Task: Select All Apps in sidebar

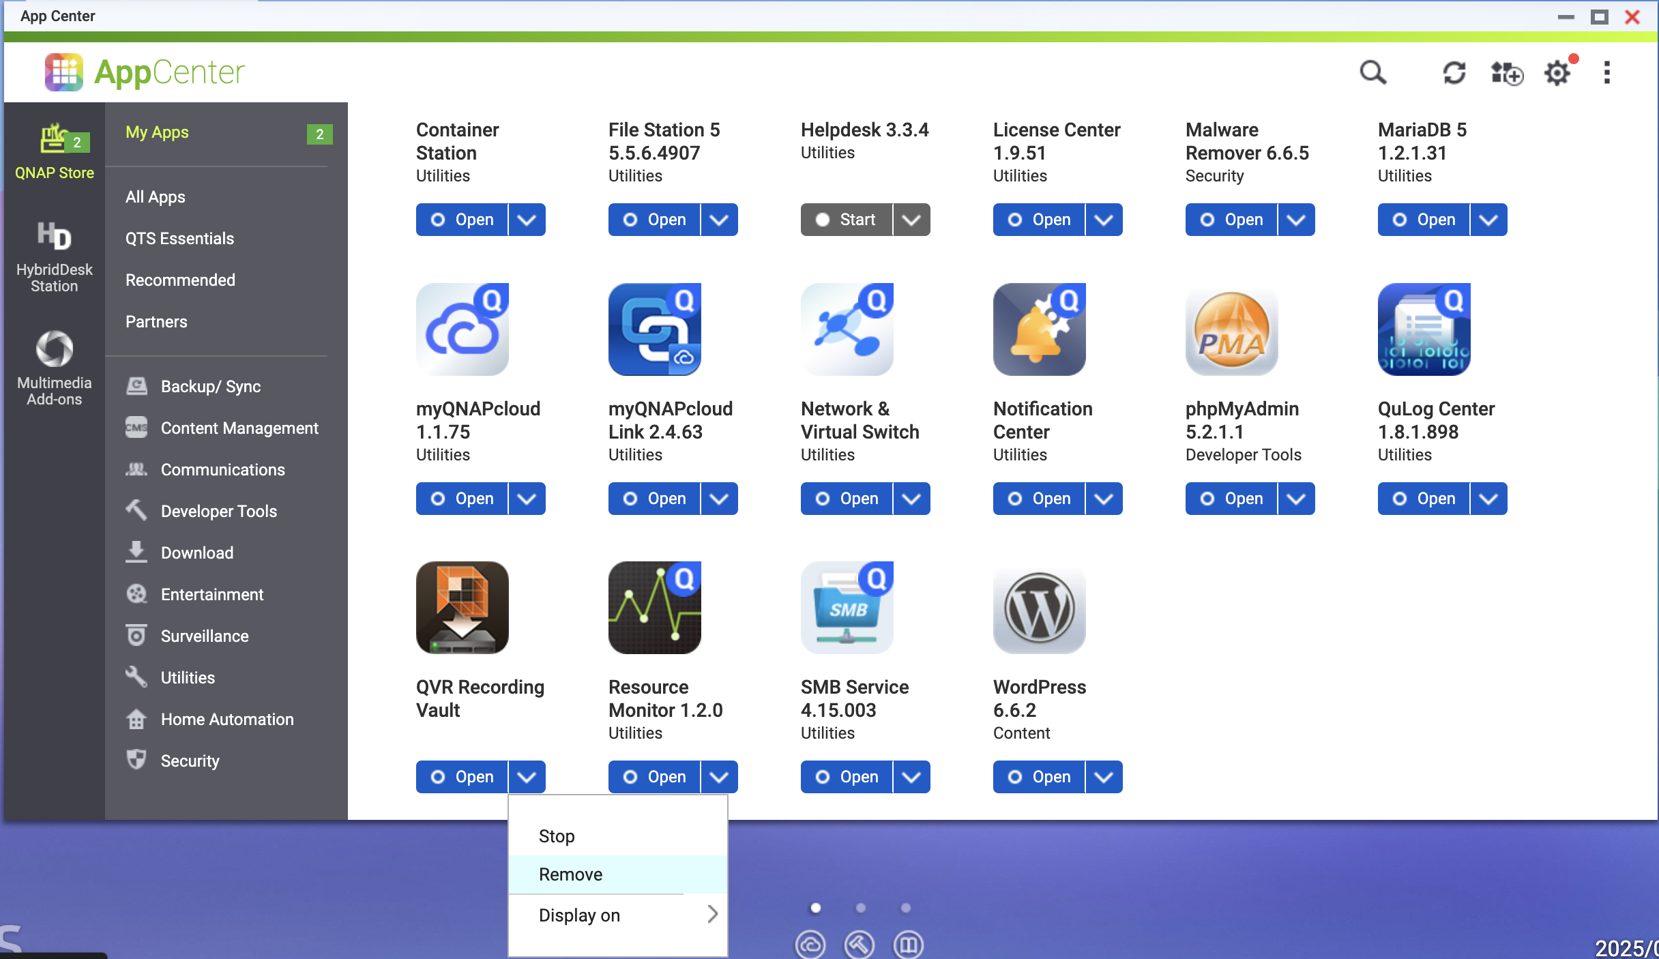Action: [156, 197]
